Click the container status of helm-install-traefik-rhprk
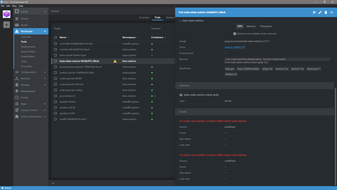Image resolution: width=337 pixels, height=190 pixels. point(152,55)
